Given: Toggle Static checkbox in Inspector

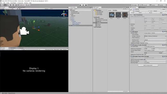Looking at the screenshot, I should (162, 9).
